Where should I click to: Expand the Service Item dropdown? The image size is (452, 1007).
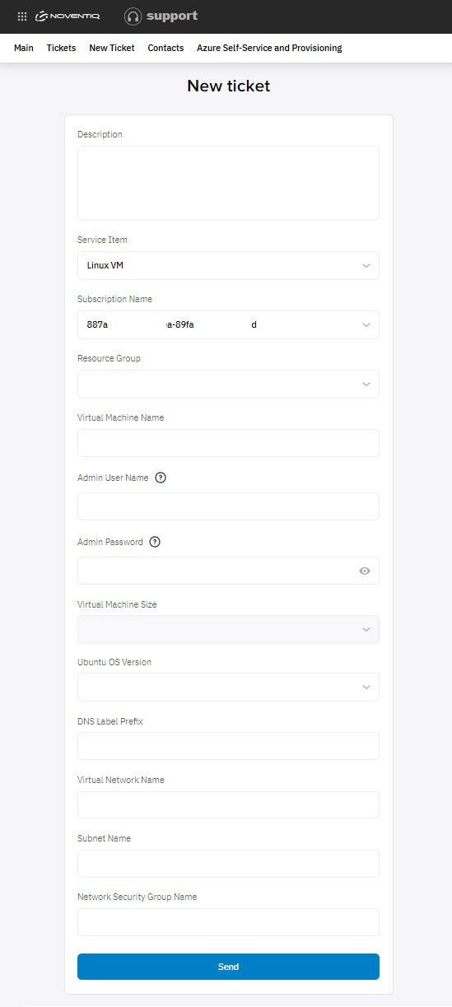click(228, 265)
